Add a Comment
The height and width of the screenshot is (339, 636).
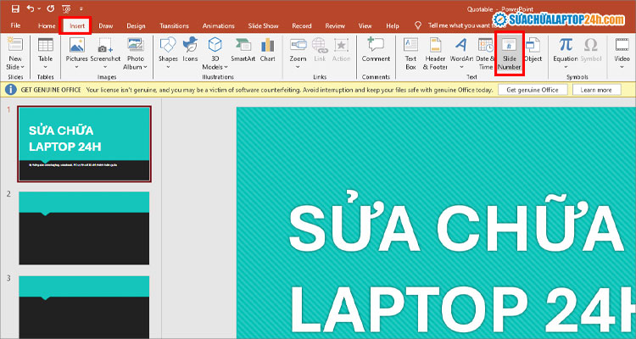click(376, 49)
